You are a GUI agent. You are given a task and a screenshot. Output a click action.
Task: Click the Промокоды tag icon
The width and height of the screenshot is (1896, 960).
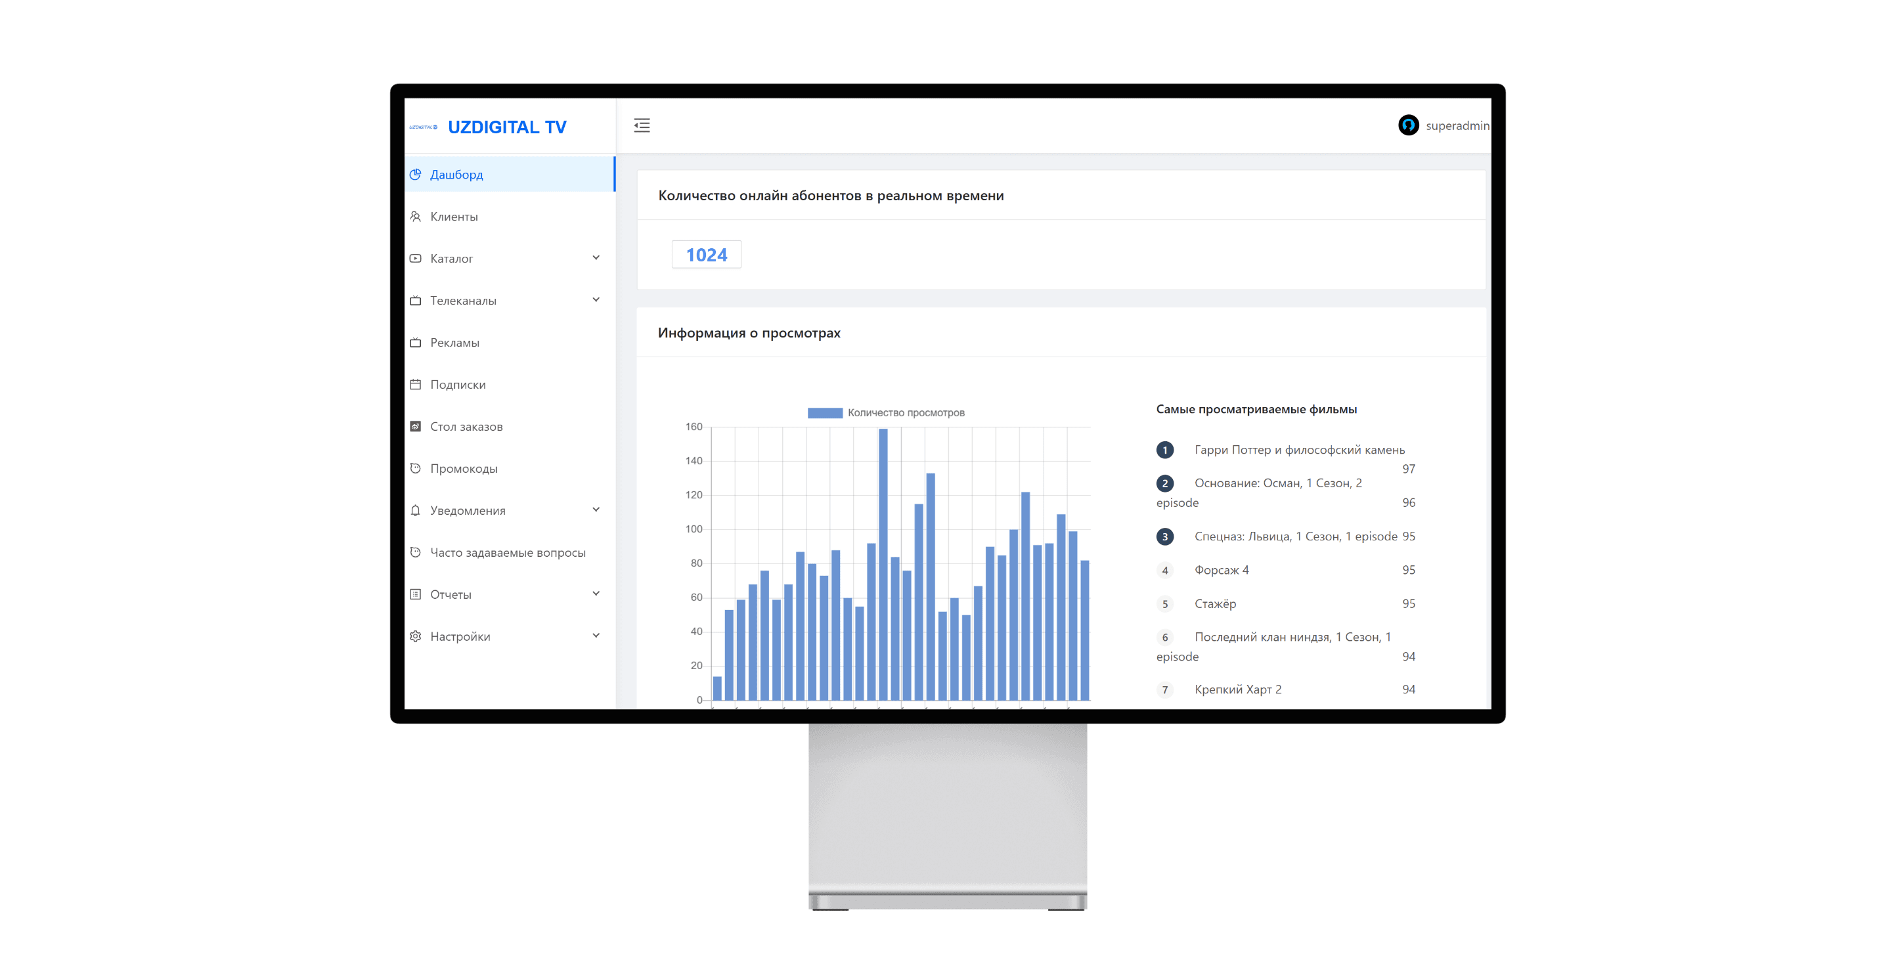tap(415, 468)
